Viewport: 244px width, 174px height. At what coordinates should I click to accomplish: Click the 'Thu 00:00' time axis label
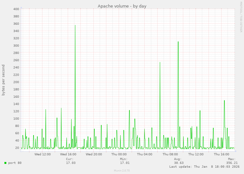(119, 154)
